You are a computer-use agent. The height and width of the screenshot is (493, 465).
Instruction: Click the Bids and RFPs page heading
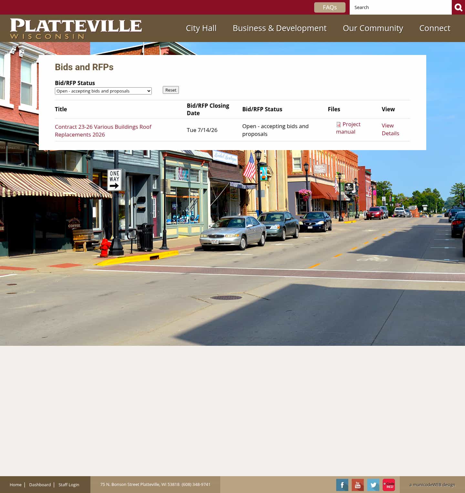point(84,67)
